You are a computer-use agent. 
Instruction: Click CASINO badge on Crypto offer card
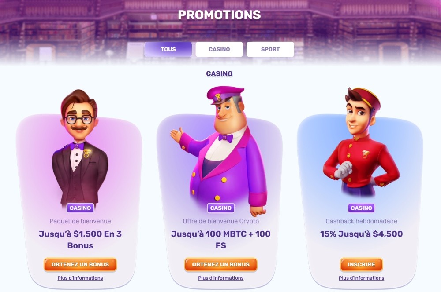pyautogui.click(x=221, y=208)
